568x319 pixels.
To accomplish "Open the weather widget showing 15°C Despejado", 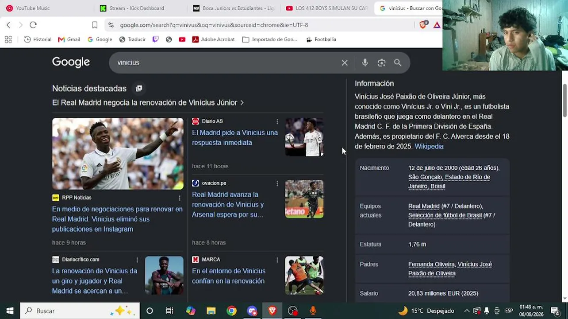I will pyautogui.click(x=426, y=311).
